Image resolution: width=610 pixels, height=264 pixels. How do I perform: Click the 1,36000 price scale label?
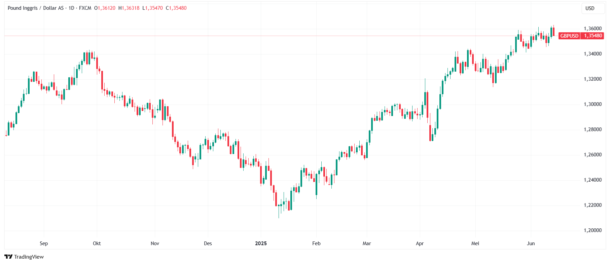tap(593, 29)
